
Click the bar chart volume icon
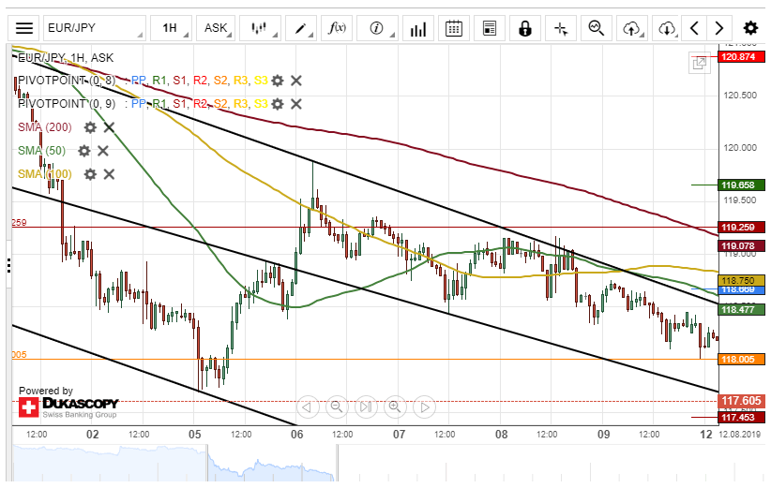pyautogui.click(x=418, y=28)
